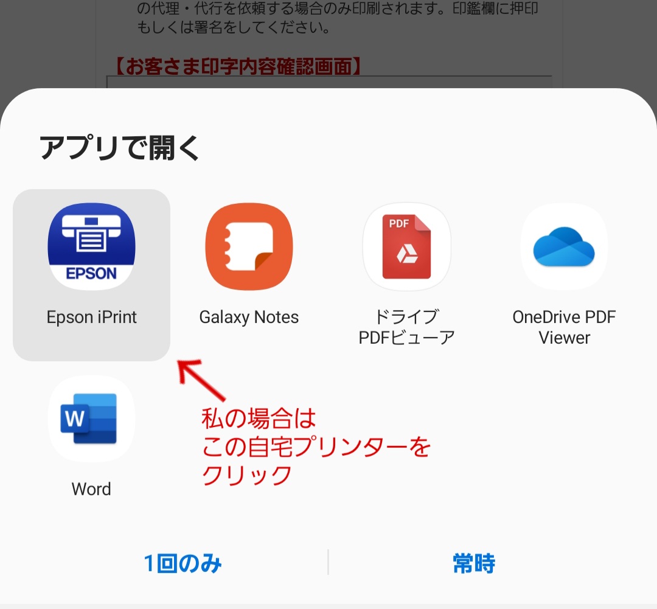
Task: Open the file with Word icon
Action: (x=91, y=419)
